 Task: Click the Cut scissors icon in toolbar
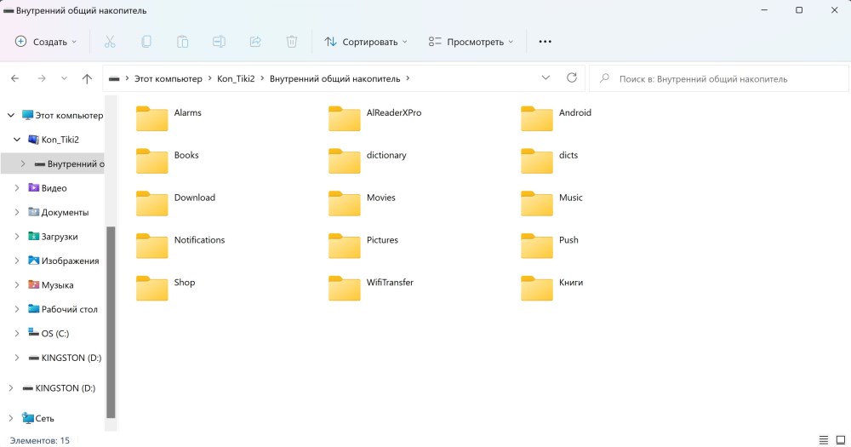pos(110,42)
